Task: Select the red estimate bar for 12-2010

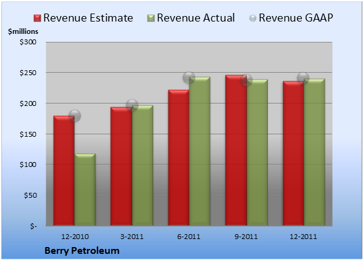Action: [64, 171]
